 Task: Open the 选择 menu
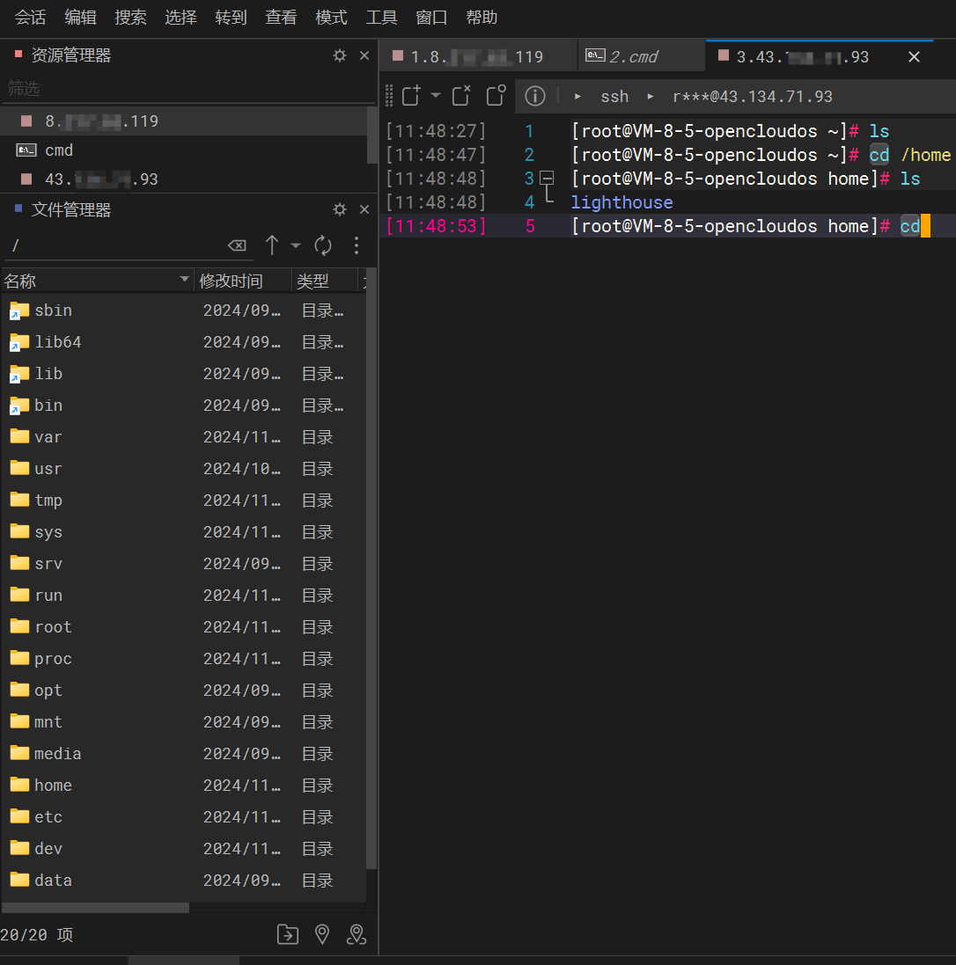(x=180, y=18)
